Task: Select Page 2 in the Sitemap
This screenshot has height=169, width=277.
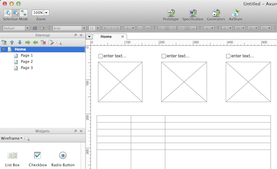Action: (27, 62)
